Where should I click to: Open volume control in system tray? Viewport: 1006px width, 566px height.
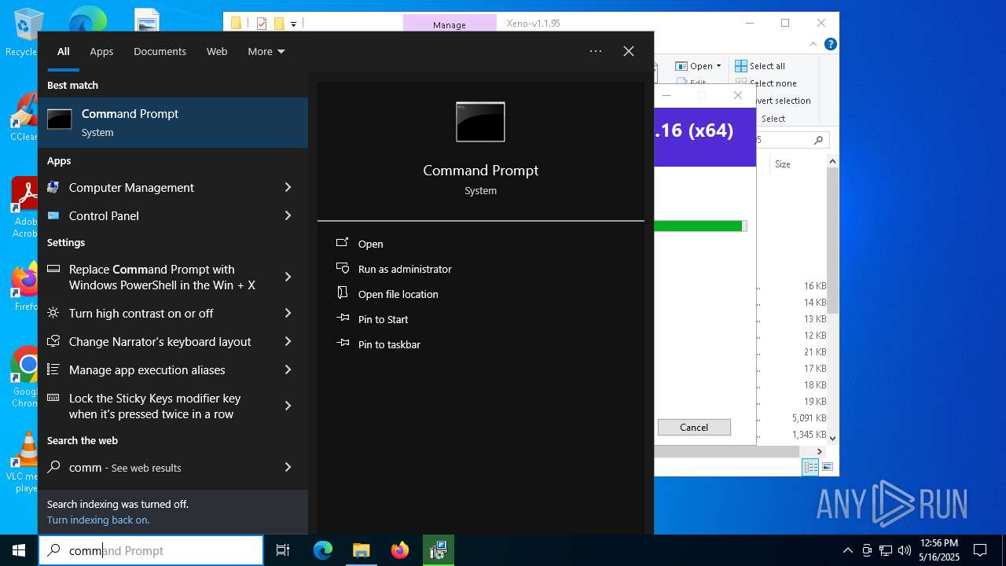click(x=904, y=550)
